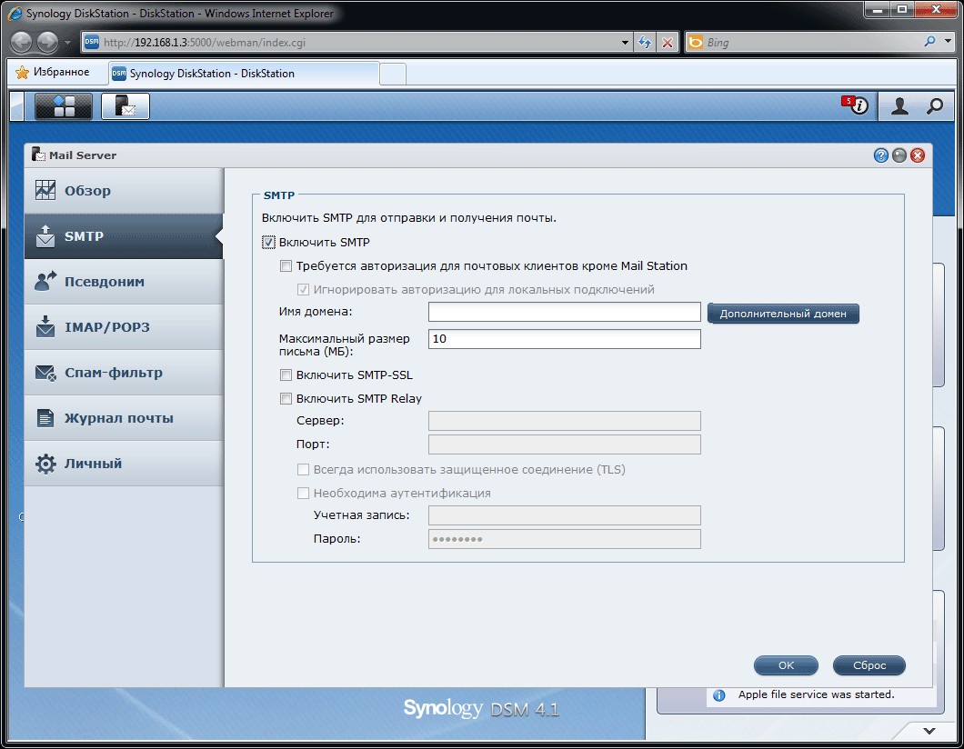The image size is (964, 749).
Task: Click the OK button
Action: tap(786, 665)
